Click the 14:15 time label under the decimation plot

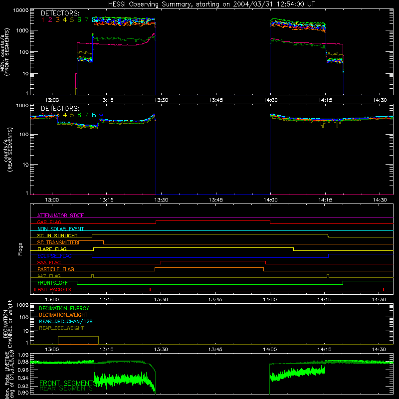[325, 350]
